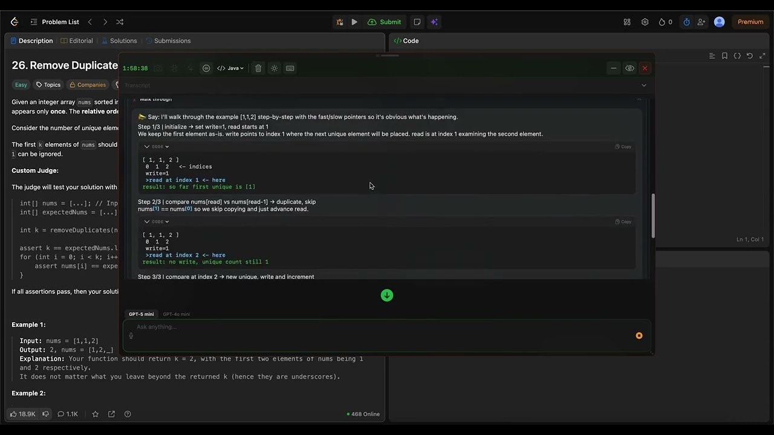Close the overlay with red X
Image resolution: width=774 pixels, height=435 pixels.
pyautogui.click(x=645, y=68)
